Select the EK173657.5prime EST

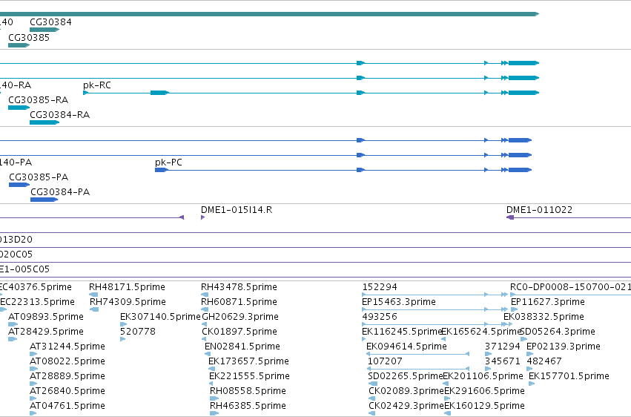point(211,369)
